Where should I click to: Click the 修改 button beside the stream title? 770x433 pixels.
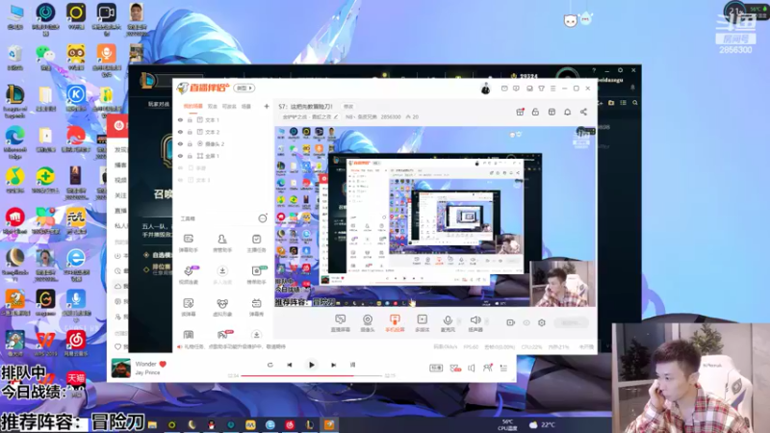click(348, 107)
